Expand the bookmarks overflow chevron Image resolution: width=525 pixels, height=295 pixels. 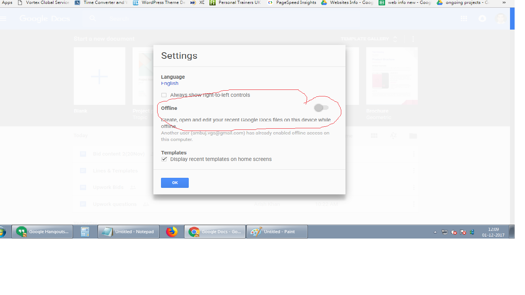click(x=504, y=2)
